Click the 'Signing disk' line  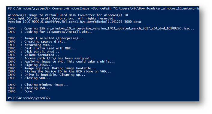30,65
